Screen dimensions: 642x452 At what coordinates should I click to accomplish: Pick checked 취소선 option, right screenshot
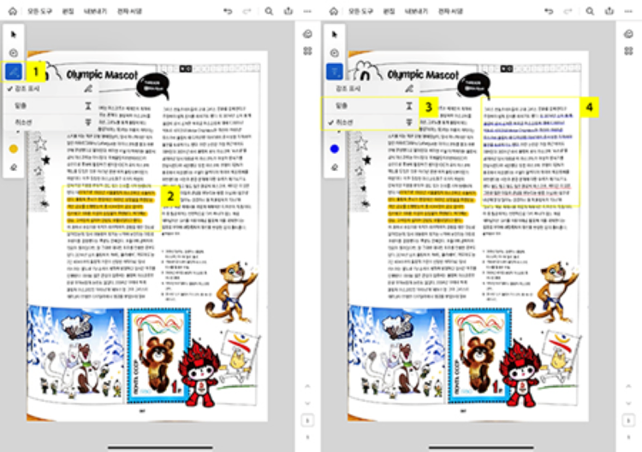pyautogui.click(x=371, y=122)
